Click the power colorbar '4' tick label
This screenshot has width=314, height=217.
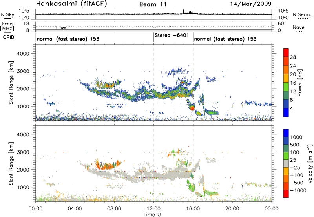point(292,108)
